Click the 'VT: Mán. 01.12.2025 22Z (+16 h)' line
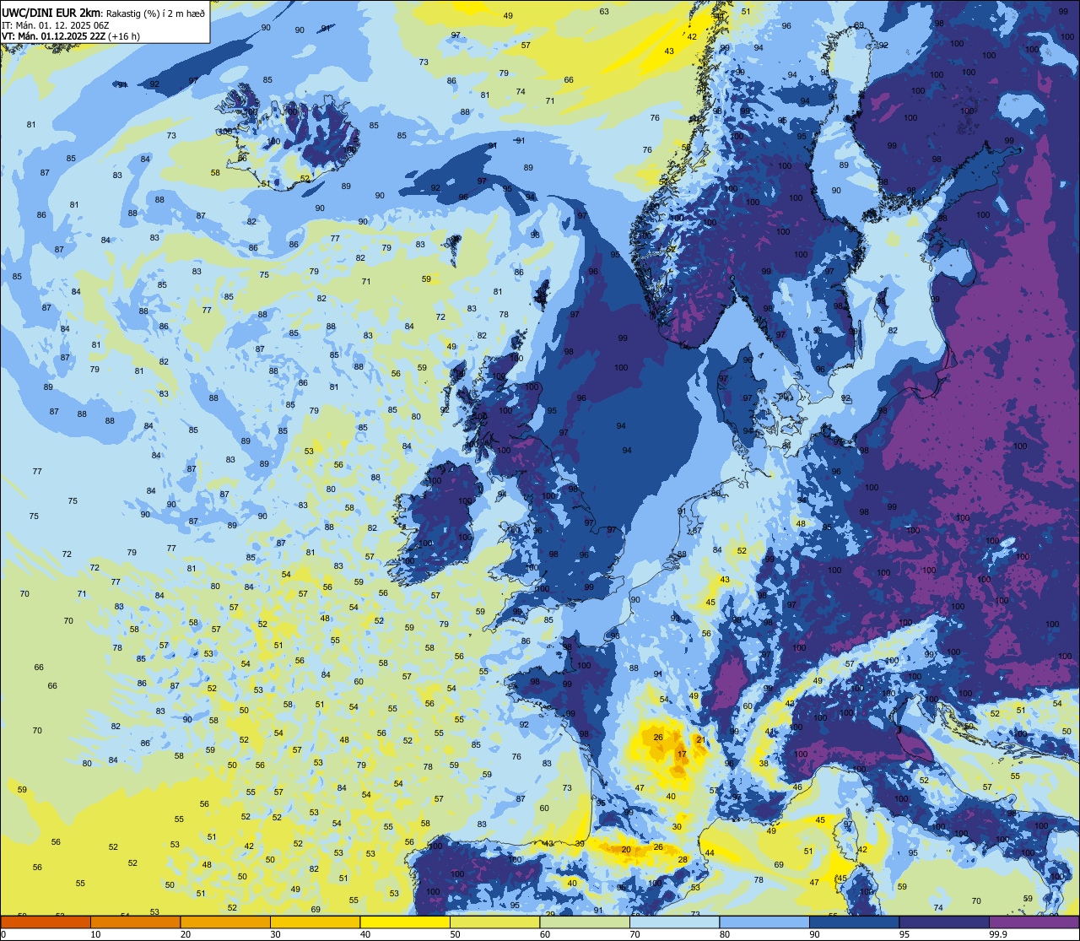 pos(71,36)
